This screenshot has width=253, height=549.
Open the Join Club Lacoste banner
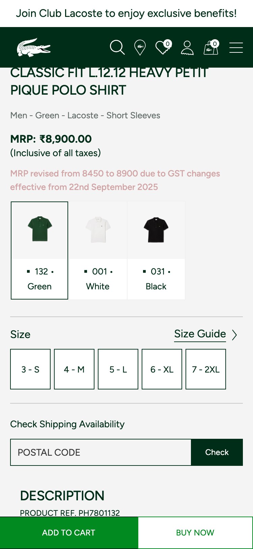[126, 14]
